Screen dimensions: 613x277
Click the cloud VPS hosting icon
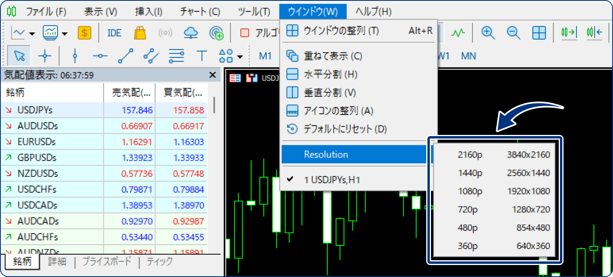tap(191, 33)
